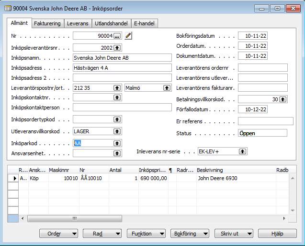
Task: Click the Förfallodatum field
Action: click(x=253, y=109)
